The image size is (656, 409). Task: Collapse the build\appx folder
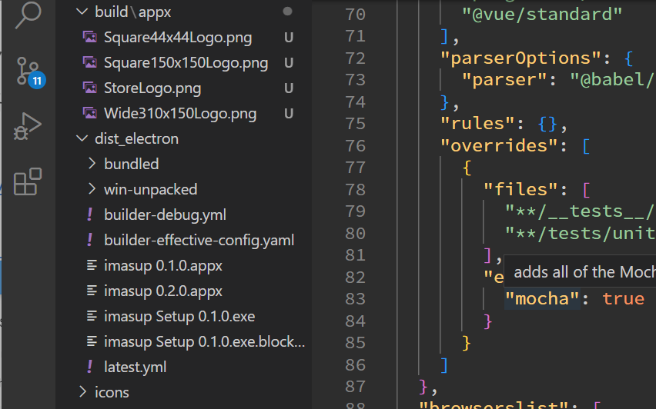click(82, 12)
